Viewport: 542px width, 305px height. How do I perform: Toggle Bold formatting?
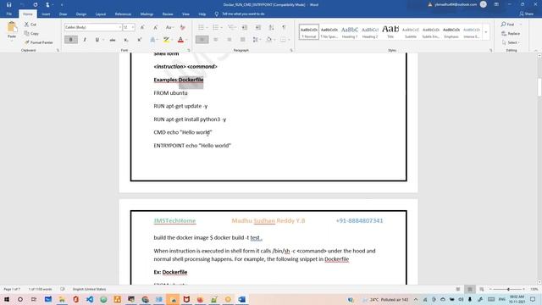point(71,40)
